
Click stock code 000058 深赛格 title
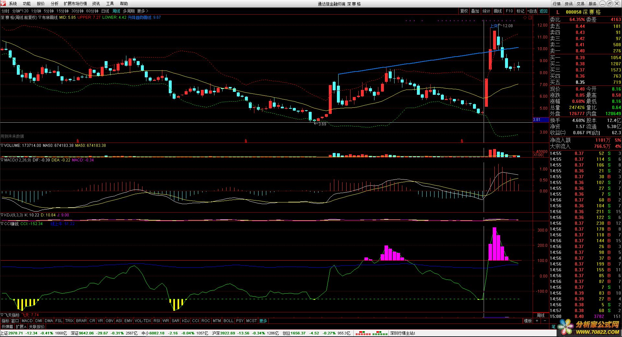coord(583,12)
